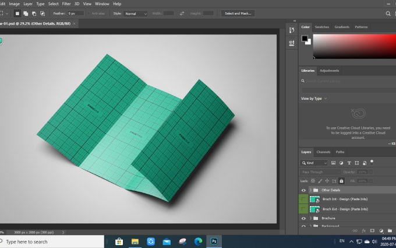396x248 pixels.
Task: Expand status bar info arrow
Action: click(63, 232)
